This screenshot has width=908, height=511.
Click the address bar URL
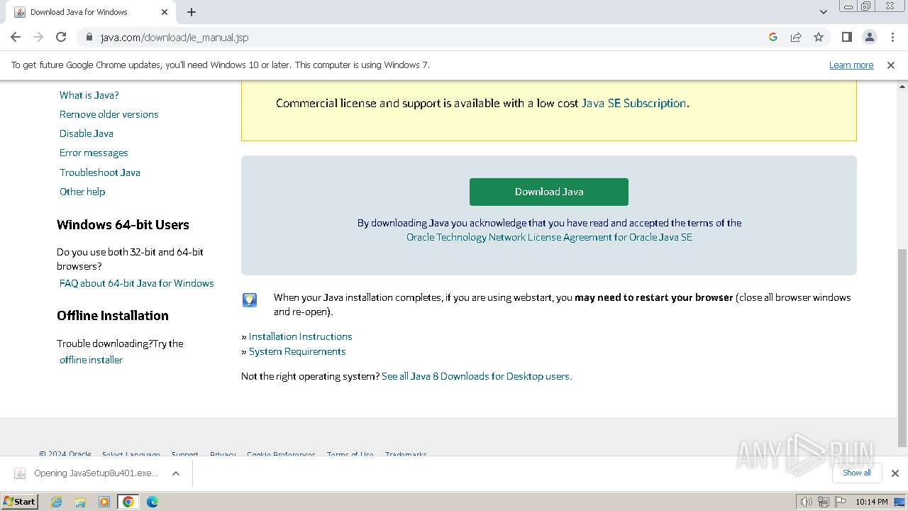(x=175, y=38)
